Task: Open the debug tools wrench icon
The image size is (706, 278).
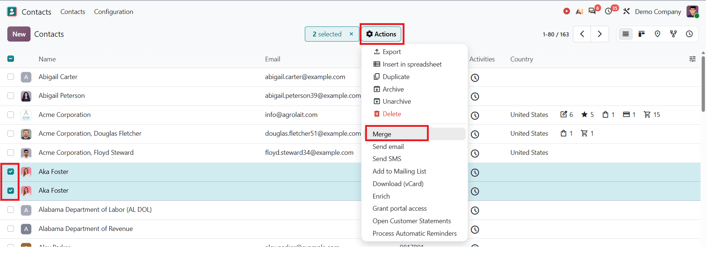Action: (626, 11)
